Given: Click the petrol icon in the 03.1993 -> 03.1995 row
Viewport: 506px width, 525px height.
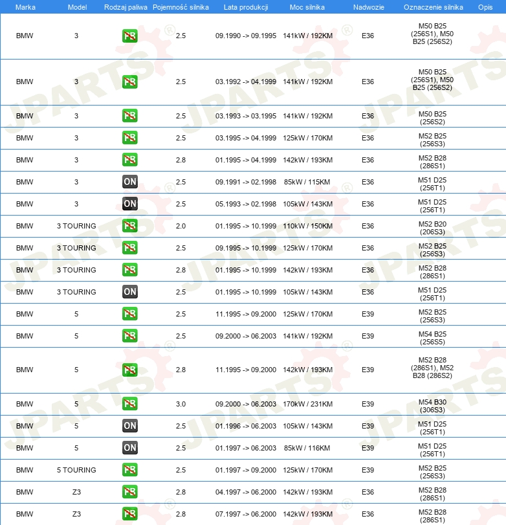Looking at the screenshot, I should click(x=130, y=116).
